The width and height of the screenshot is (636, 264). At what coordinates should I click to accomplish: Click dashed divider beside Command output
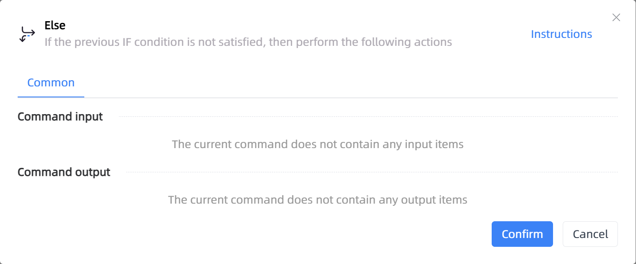[372, 172]
